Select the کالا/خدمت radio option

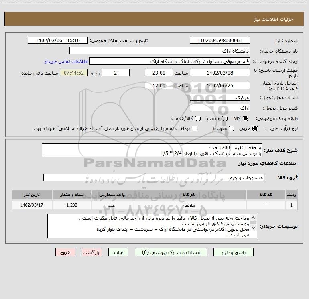[x=198, y=118]
